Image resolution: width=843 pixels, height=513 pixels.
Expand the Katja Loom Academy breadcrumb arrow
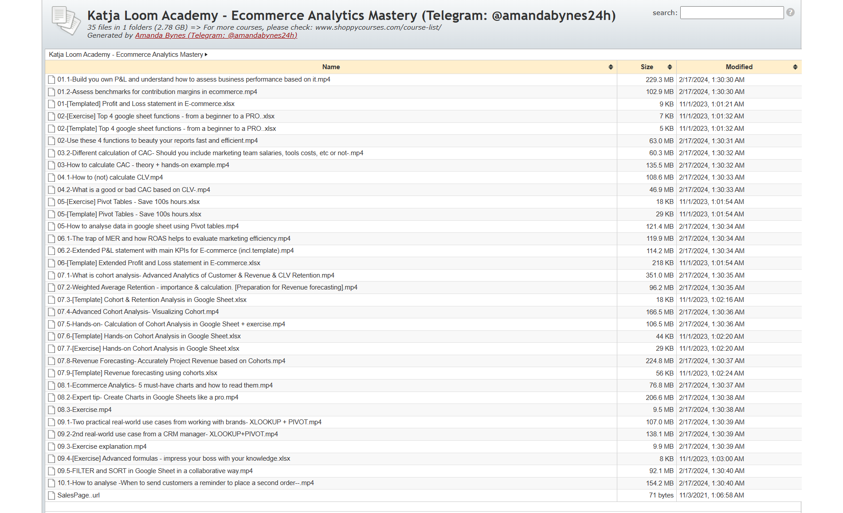point(206,55)
